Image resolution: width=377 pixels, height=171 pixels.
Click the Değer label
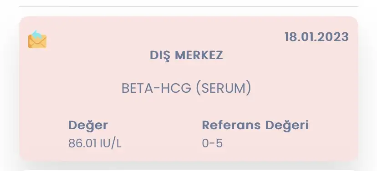pos(88,126)
